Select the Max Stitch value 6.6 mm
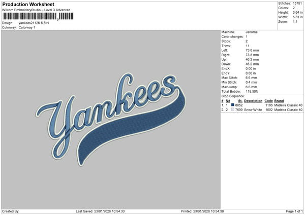 pos(251,78)
